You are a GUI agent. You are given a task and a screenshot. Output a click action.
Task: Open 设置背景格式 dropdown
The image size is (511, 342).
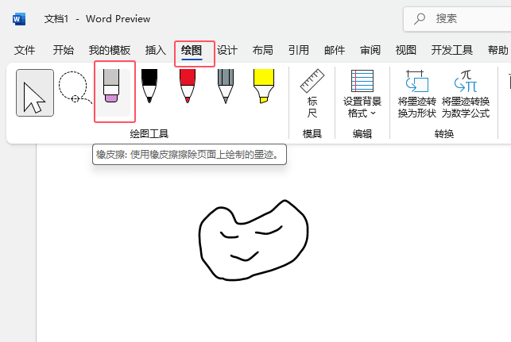[x=362, y=94]
